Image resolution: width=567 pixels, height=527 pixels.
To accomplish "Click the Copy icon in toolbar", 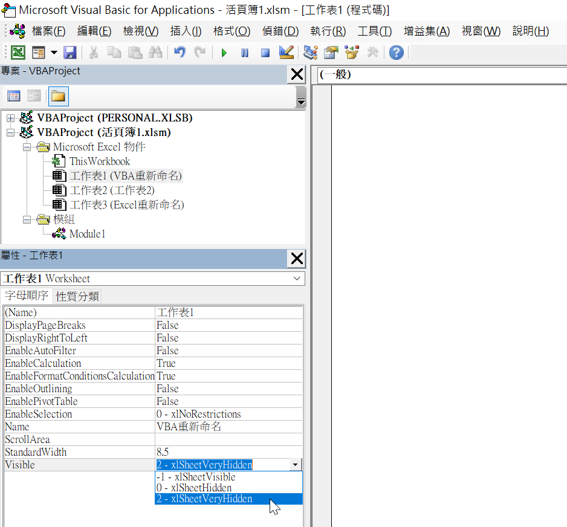I will click(114, 53).
